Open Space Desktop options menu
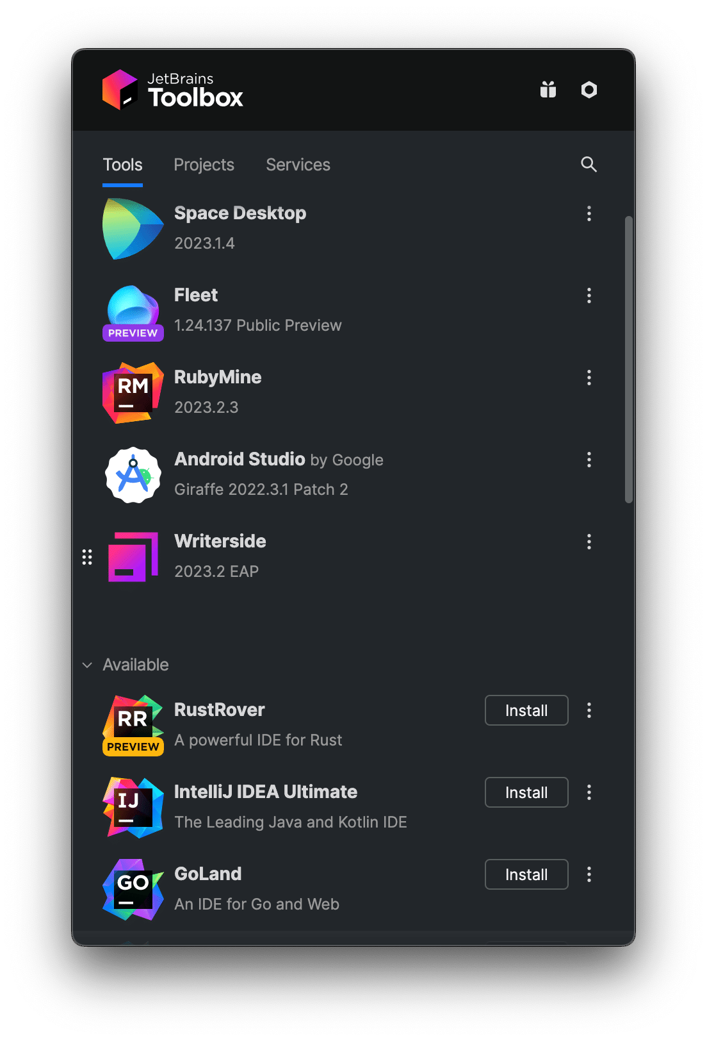 pos(589,213)
